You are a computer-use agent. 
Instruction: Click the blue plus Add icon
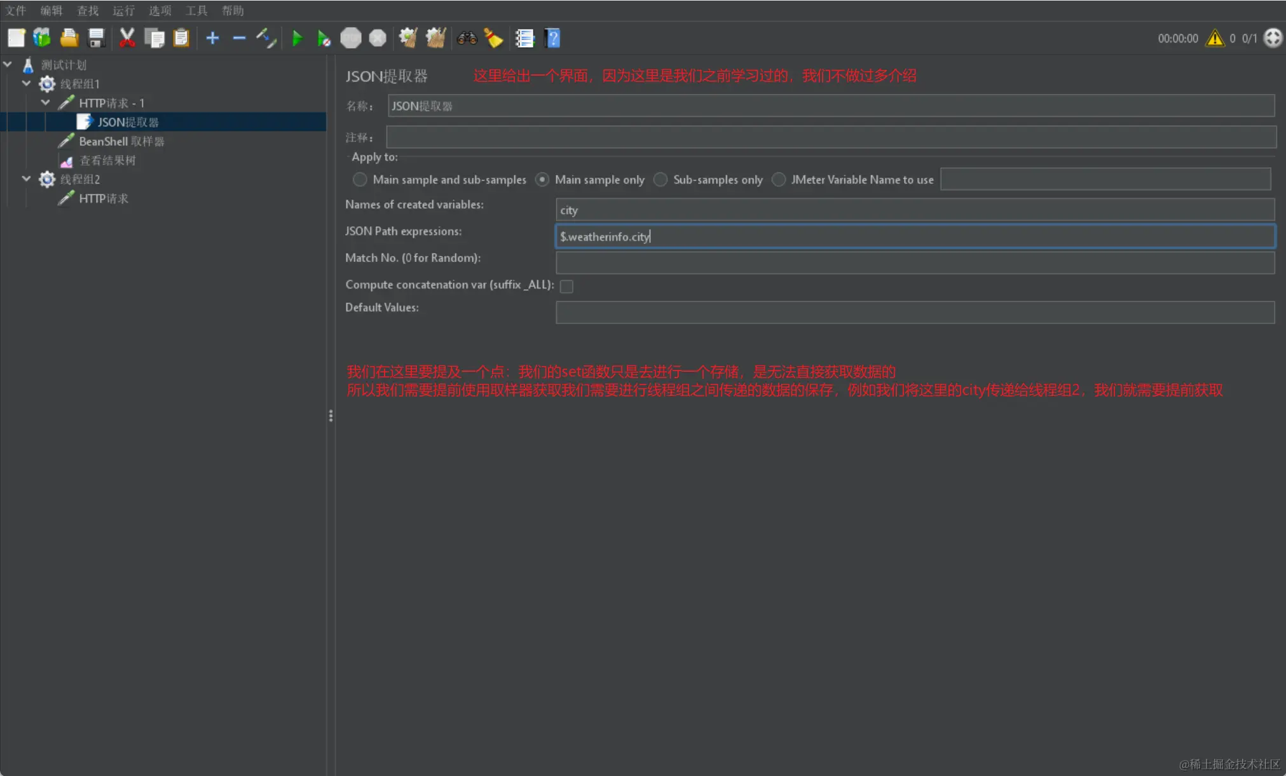[212, 38]
